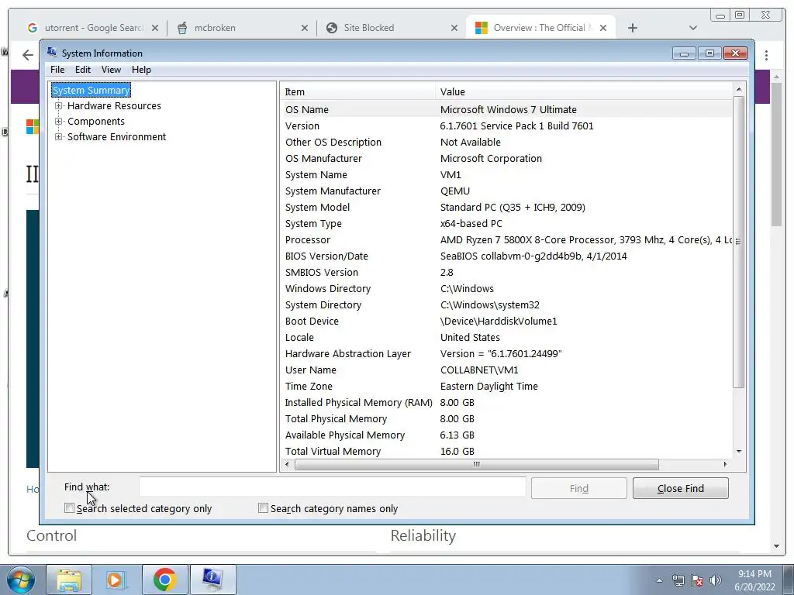Viewport: 794px width, 595px height.
Task: Switch to the Site Blocked tab
Action: pos(390,28)
